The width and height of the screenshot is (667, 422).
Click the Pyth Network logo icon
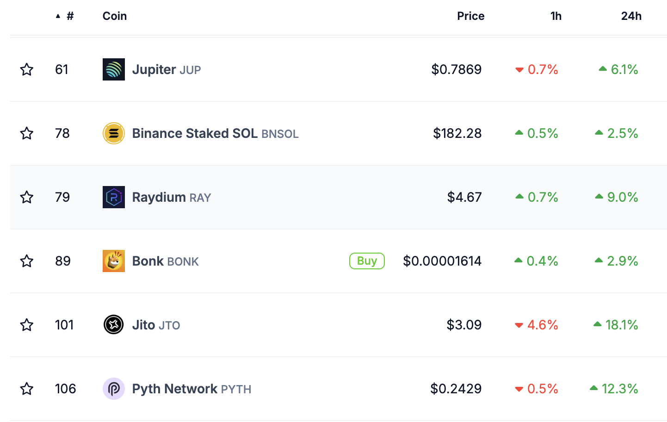(114, 389)
